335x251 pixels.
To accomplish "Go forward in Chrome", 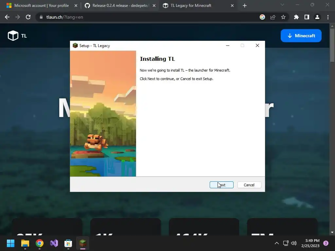I will point(18,17).
